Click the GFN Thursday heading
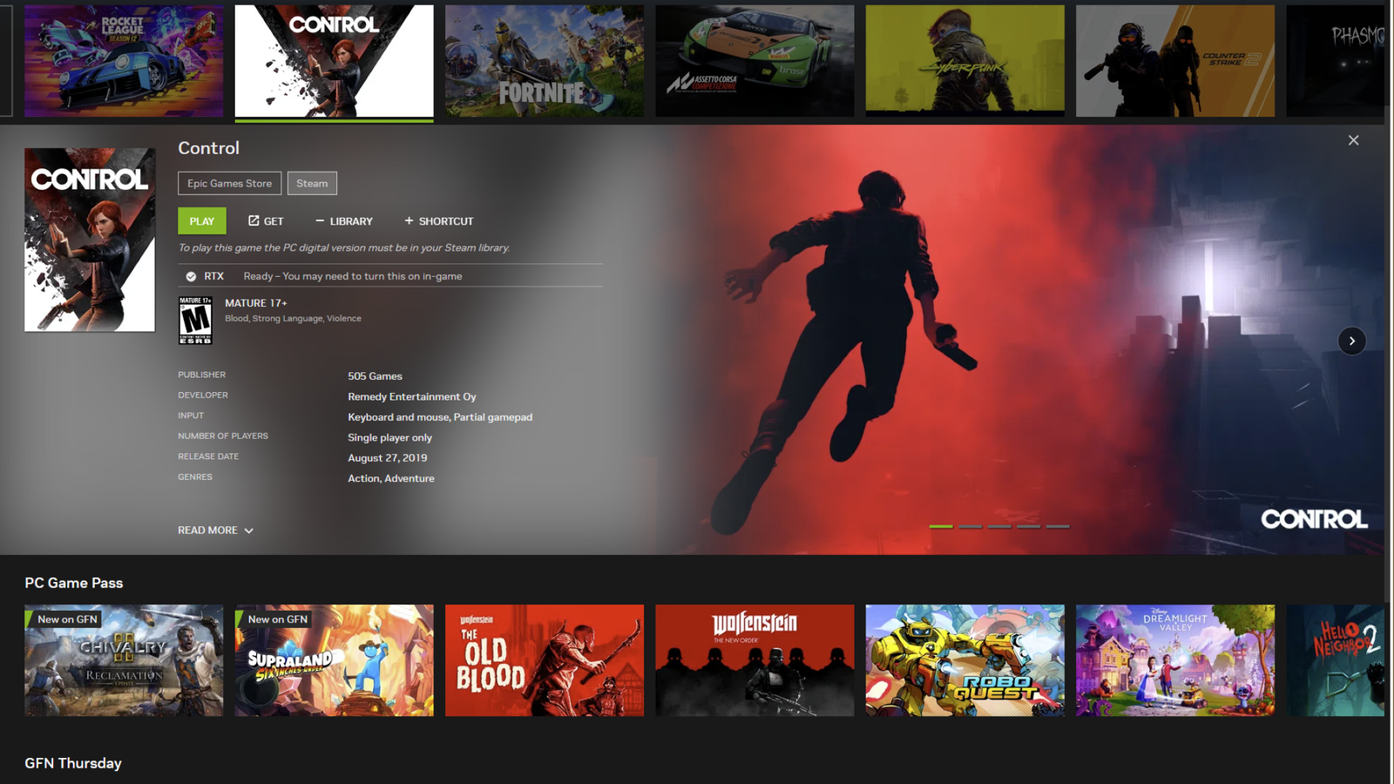 coord(73,763)
